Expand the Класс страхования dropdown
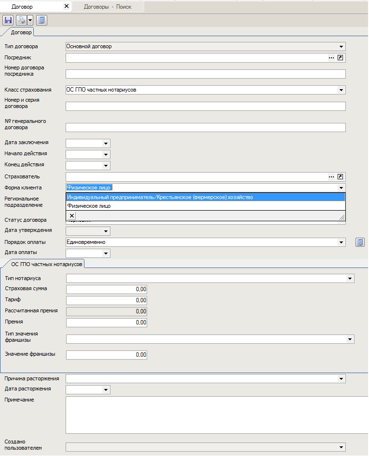The width and height of the screenshot is (369, 456). click(342, 90)
